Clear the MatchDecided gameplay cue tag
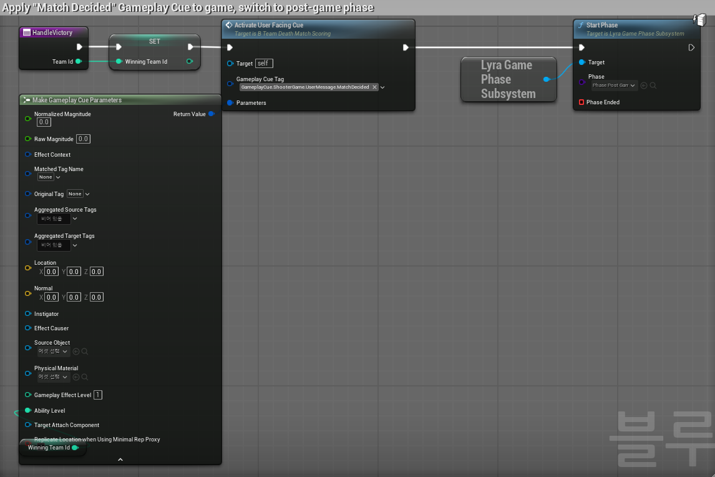The image size is (715, 477). point(375,87)
